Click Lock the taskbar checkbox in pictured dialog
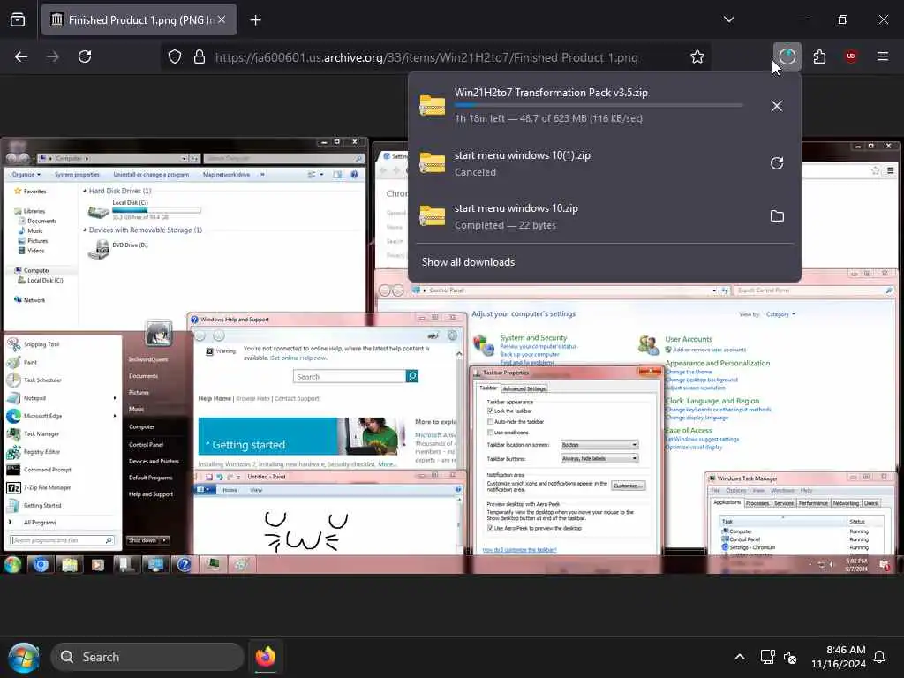The width and height of the screenshot is (904, 678). pyautogui.click(x=491, y=411)
